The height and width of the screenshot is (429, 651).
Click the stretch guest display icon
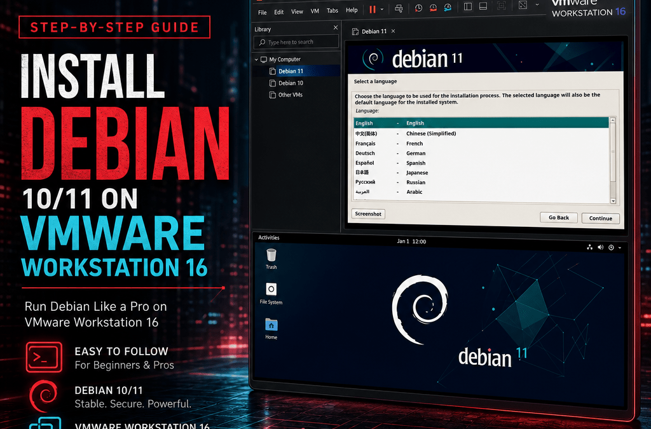pos(523,5)
